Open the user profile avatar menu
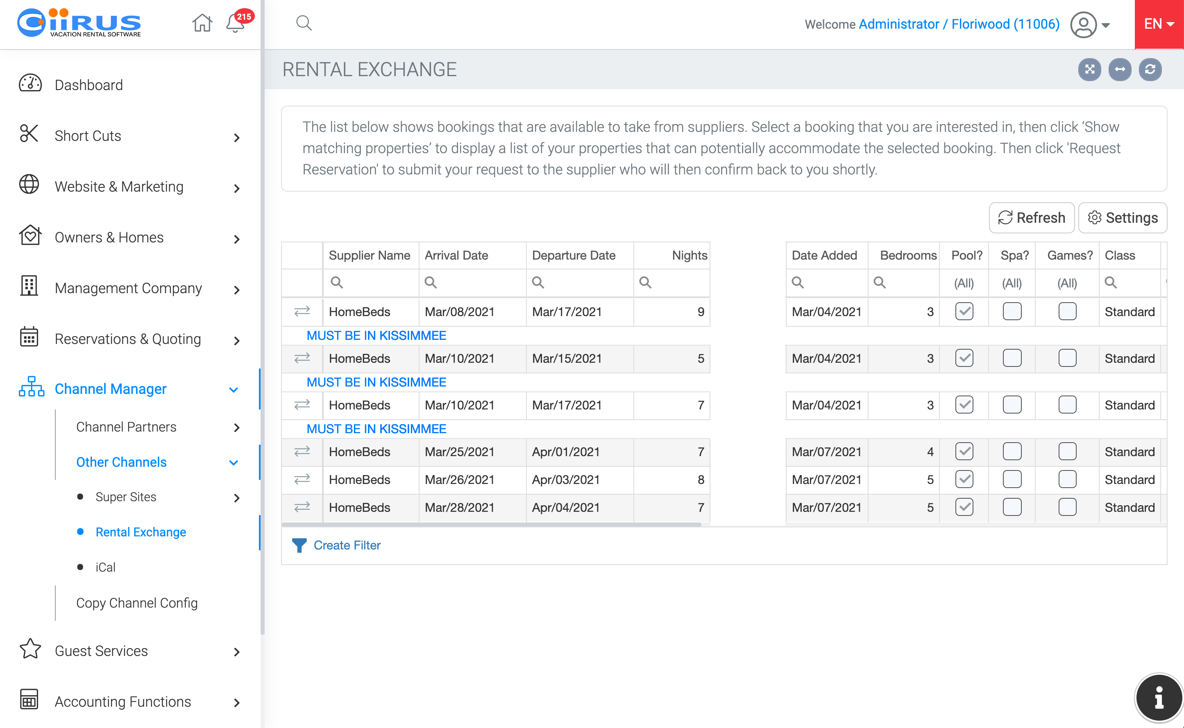 point(1090,25)
